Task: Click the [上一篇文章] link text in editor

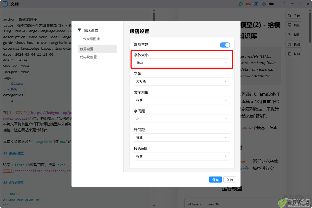Action: [x=18, y=113]
